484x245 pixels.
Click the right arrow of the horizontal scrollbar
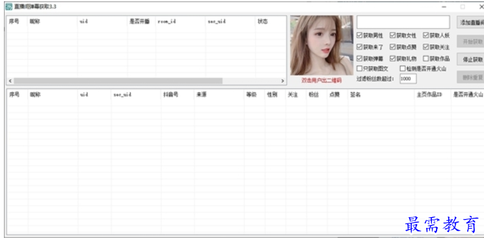282,81
